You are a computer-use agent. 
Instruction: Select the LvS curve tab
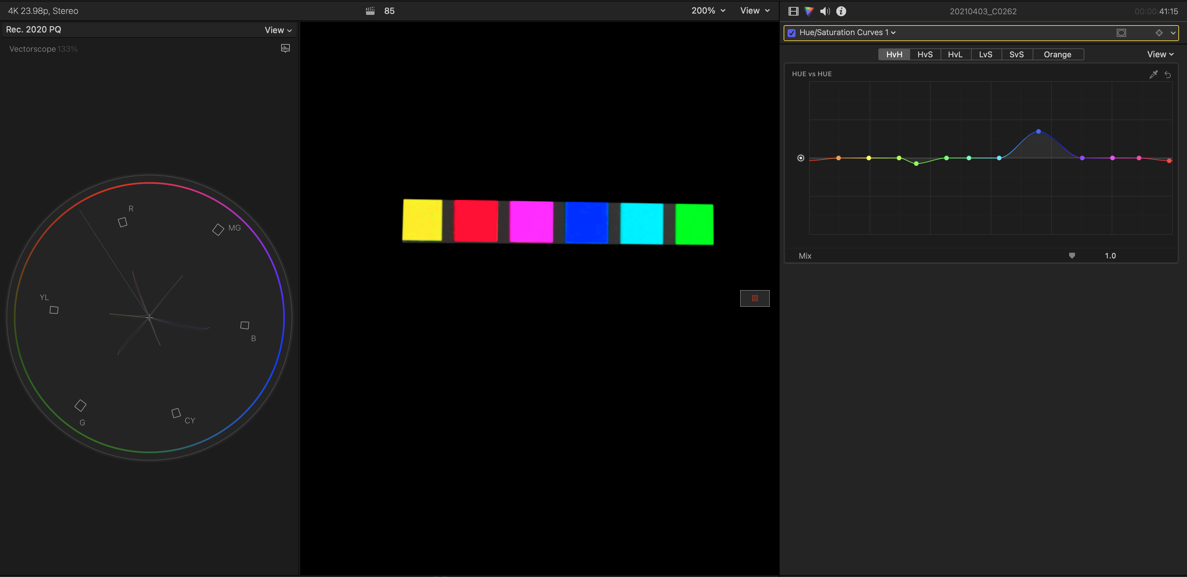[985, 54]
